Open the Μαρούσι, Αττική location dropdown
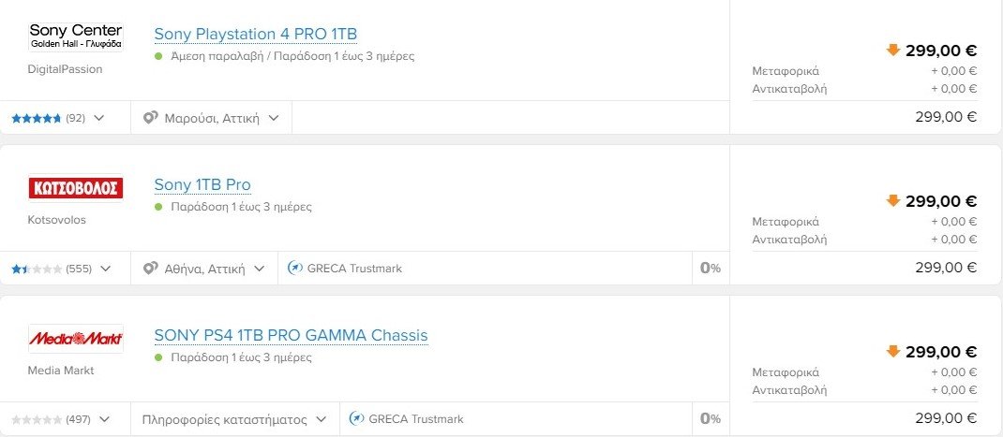Screen dimensions: 1003x437 [274, 118]
